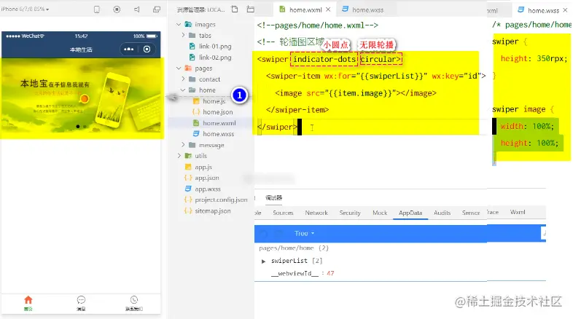573x319 pixels.
Task: Collapse the images folder
Action: (179, 25)
